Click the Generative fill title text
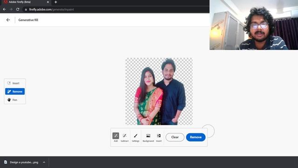Image resolution: width=298 pixels, height=168 pixels. tap(28, 20)
